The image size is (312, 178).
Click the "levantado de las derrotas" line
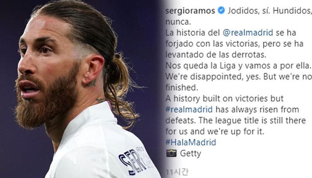coord(216,54)
